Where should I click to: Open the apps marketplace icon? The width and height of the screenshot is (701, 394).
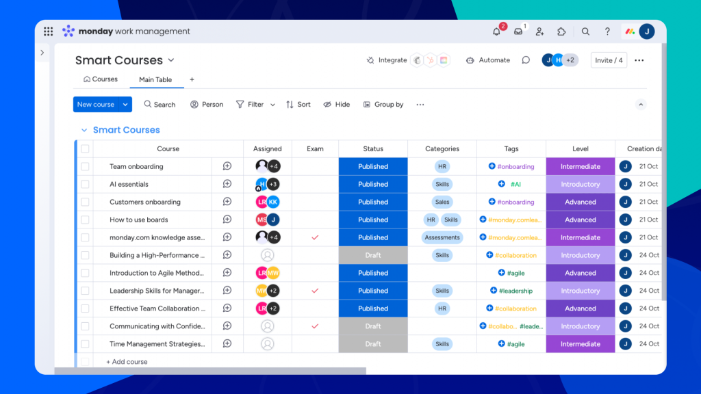point(561,31)
